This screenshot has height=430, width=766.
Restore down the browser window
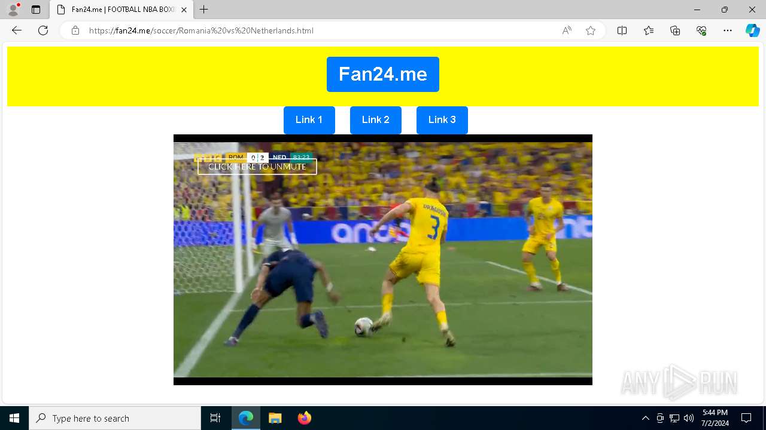point(725,10)
